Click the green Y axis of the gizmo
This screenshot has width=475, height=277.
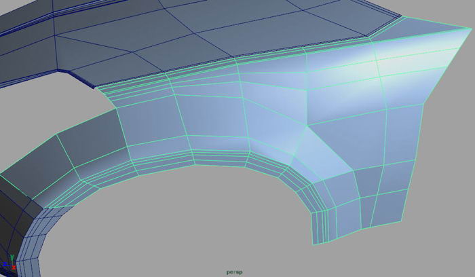point(11,257)
